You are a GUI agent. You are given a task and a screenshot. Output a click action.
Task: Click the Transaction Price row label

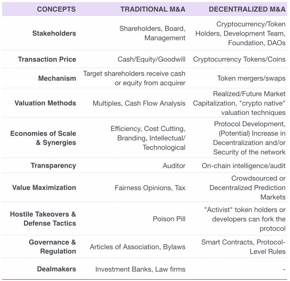click(x=47, y=60)
